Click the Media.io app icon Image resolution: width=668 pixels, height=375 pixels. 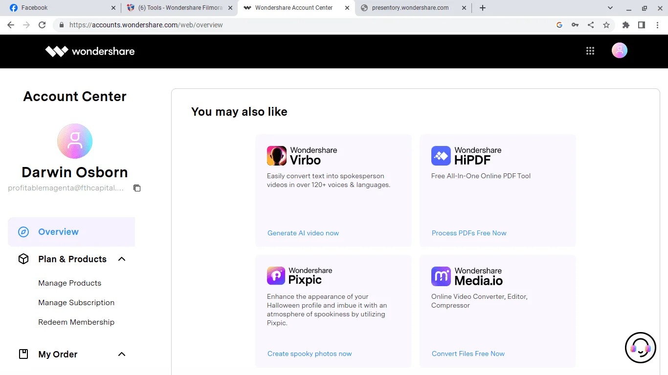(441, 276)
